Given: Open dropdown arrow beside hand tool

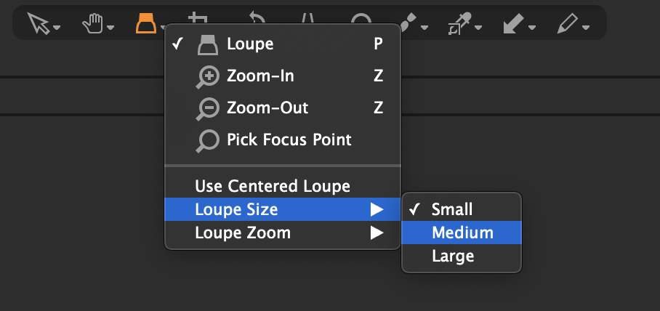Looking at the screenshot, I should [110, 28].
